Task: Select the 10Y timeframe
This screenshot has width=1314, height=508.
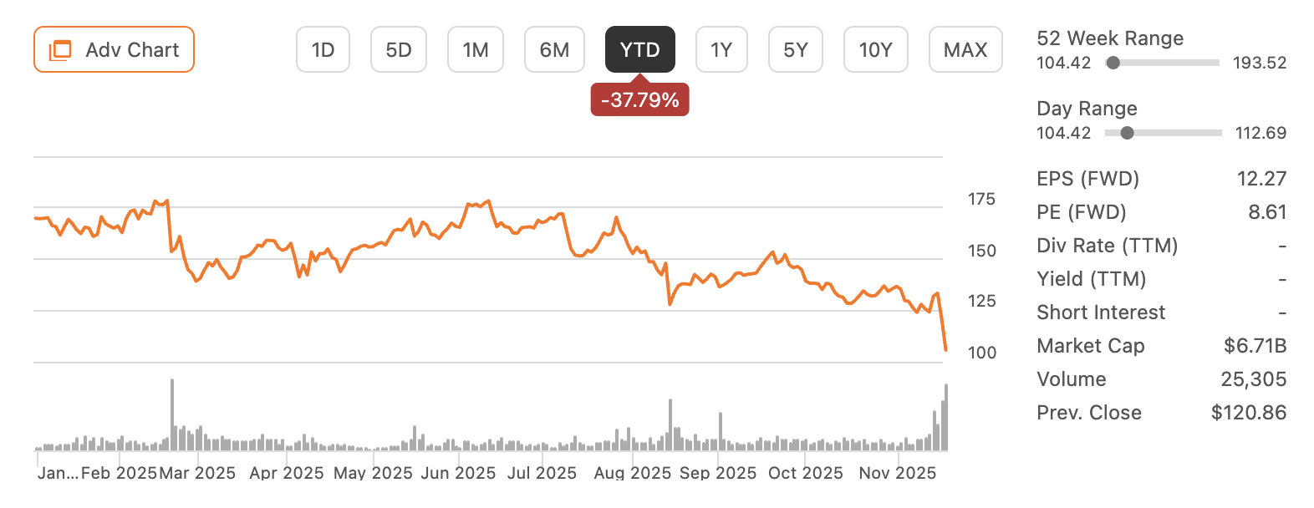Action: coord(875,49)
